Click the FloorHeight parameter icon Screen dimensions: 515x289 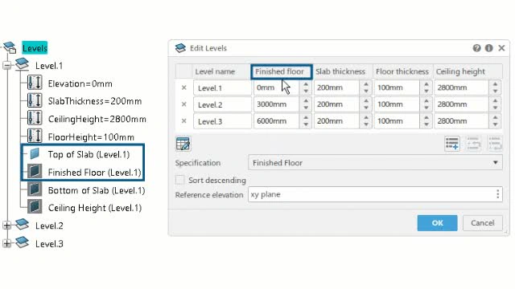35,136
